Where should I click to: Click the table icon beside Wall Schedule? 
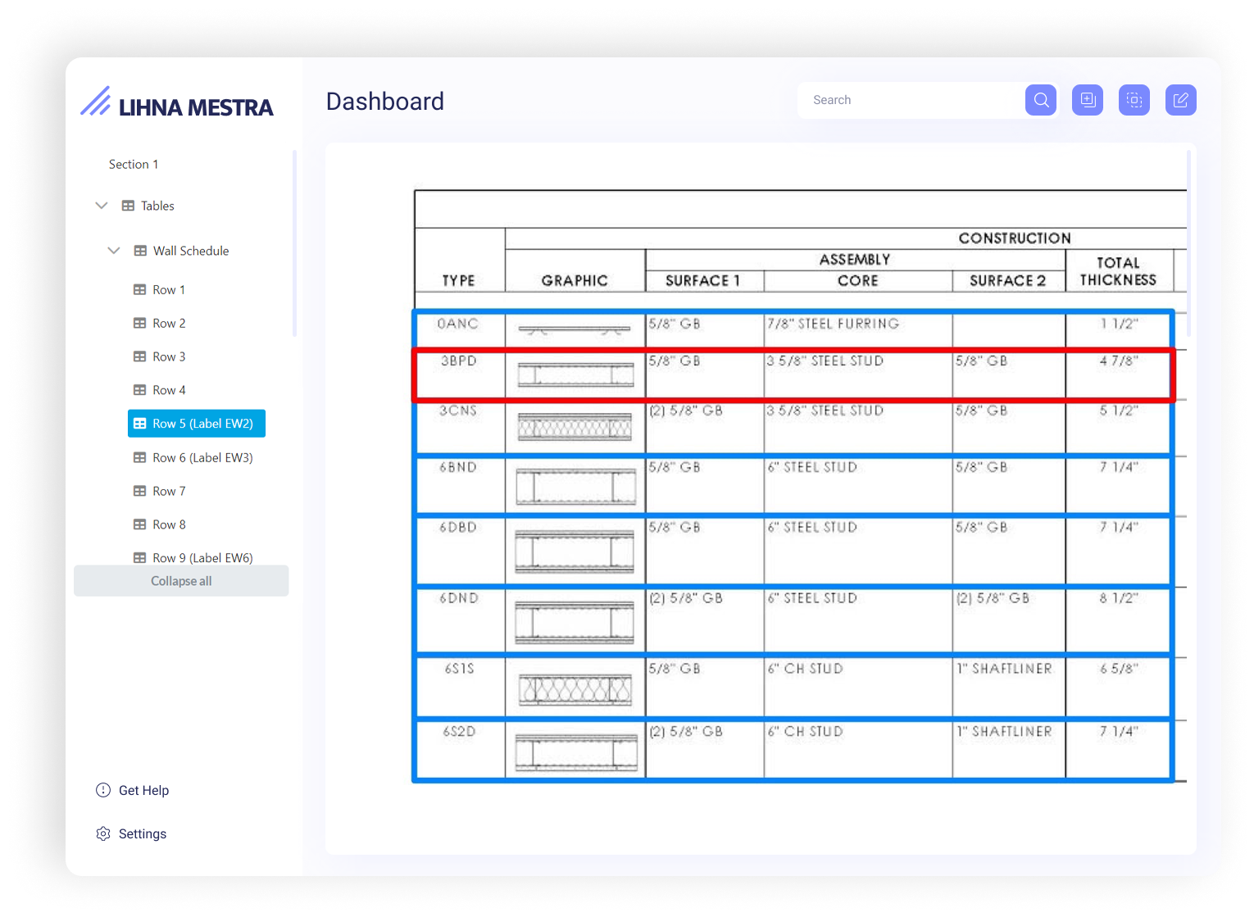[140, 251]
